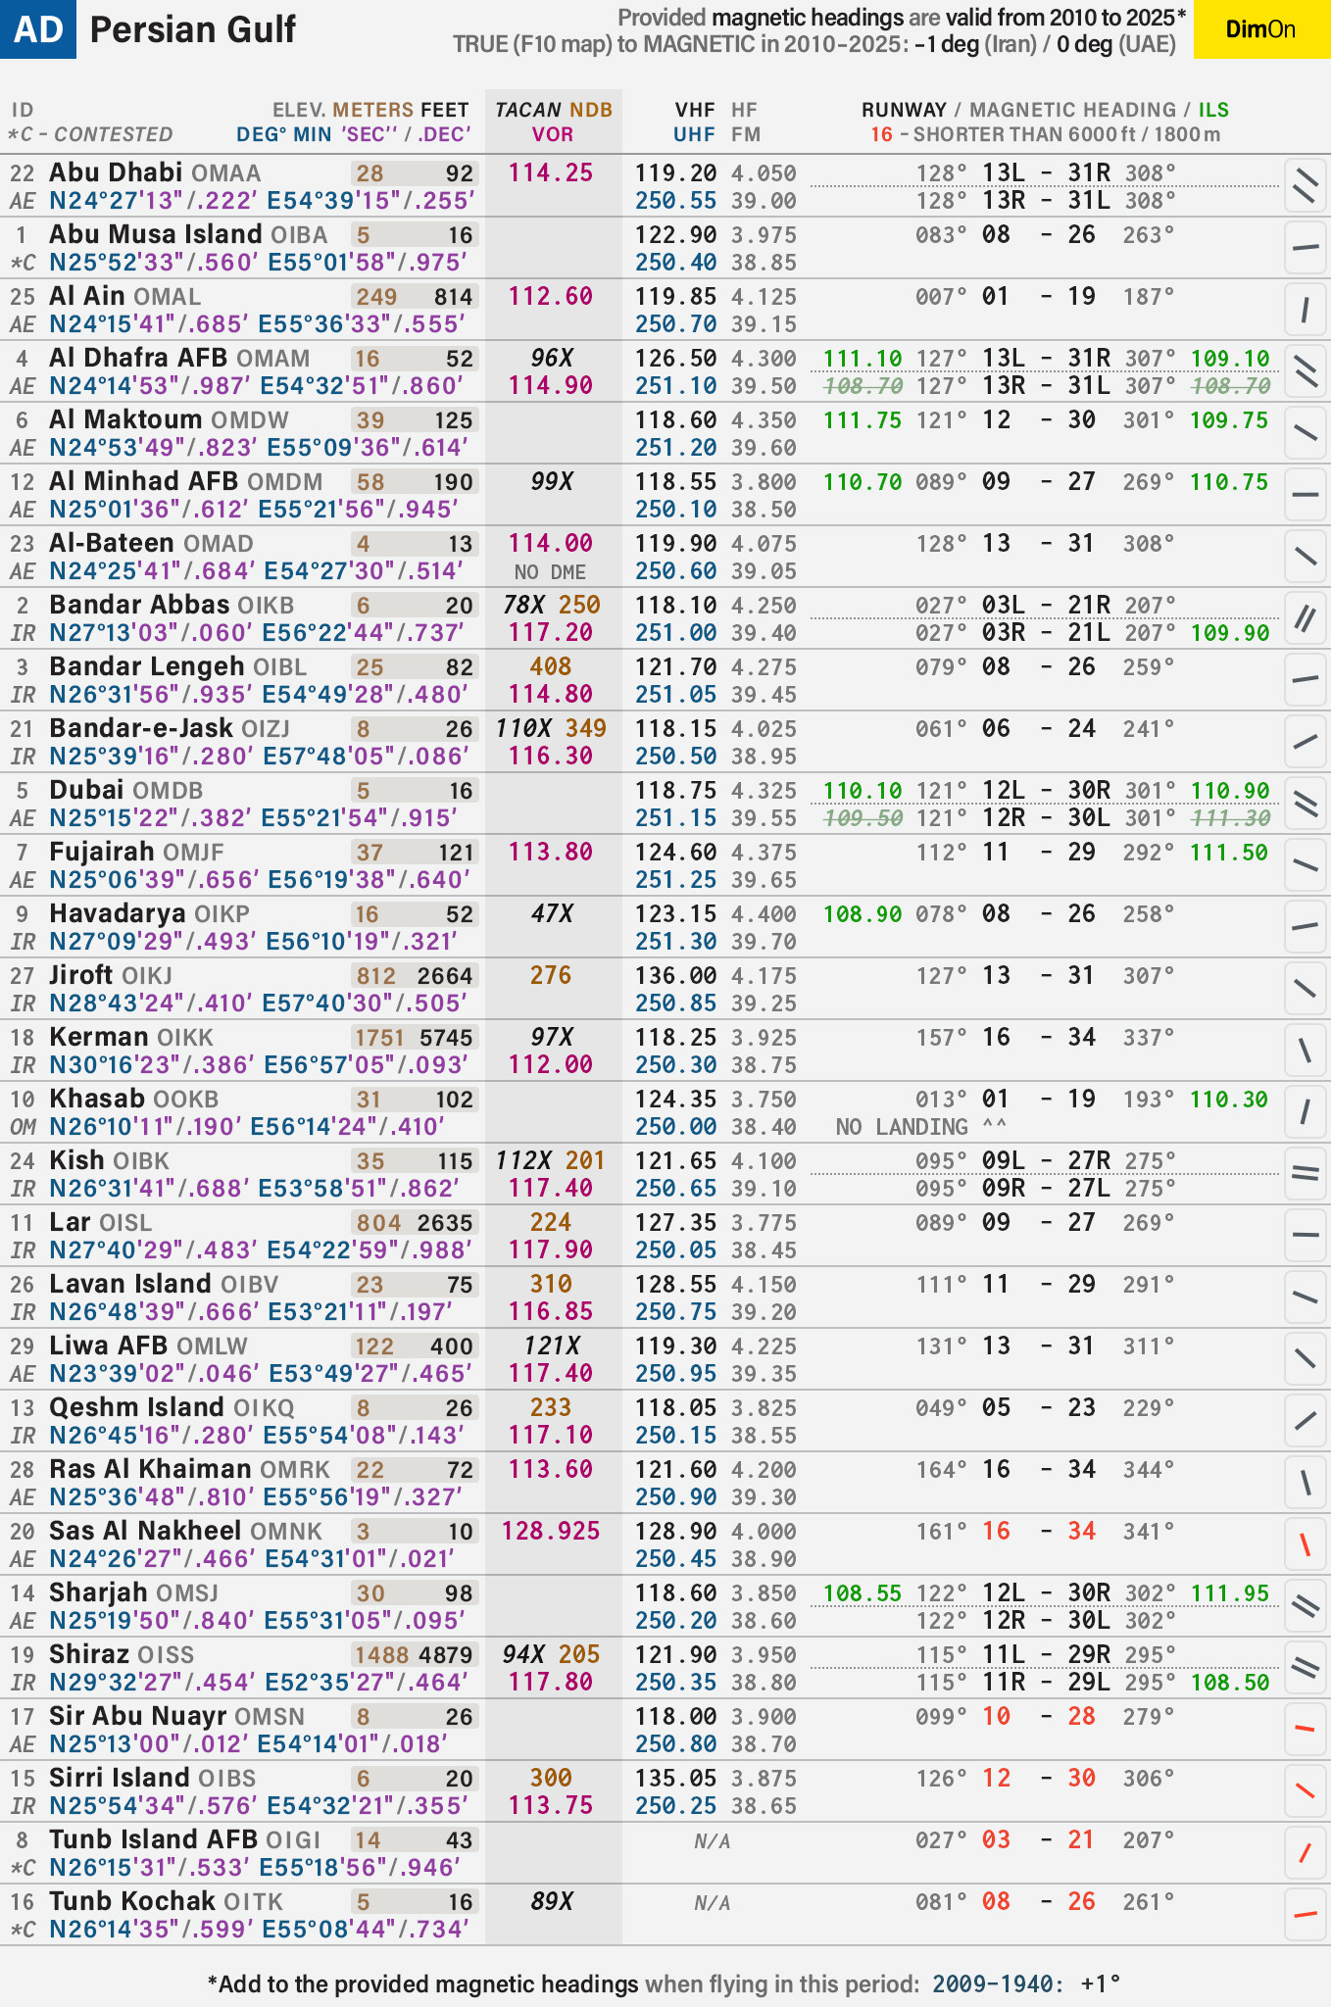Open the Fujairah runway diagram icon
Image resolution: width=1331 pixels, height=2007 pixels.
pyautogui.click(x=1306, y=865)
